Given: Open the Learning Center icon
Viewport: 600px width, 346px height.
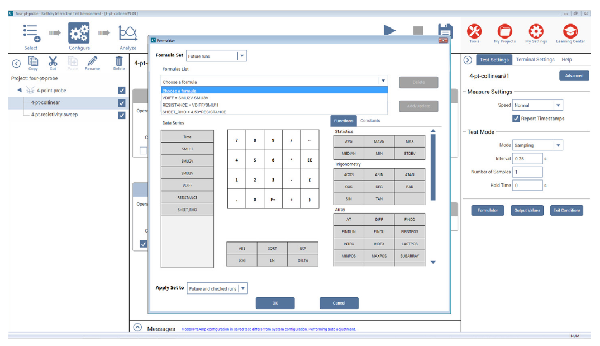Looking at the screenshot, I should [570, 32].
